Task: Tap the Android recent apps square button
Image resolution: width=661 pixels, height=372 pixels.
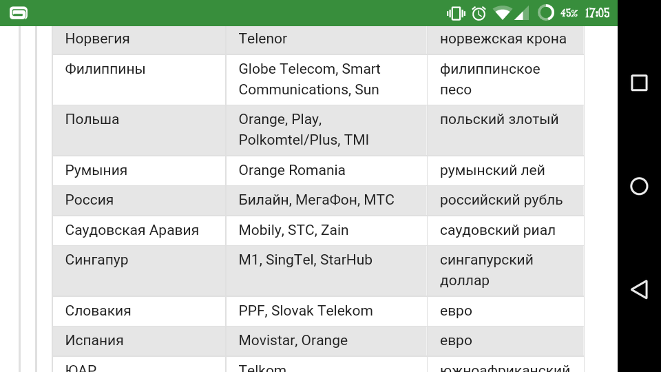Action: [x=639, y=83]
